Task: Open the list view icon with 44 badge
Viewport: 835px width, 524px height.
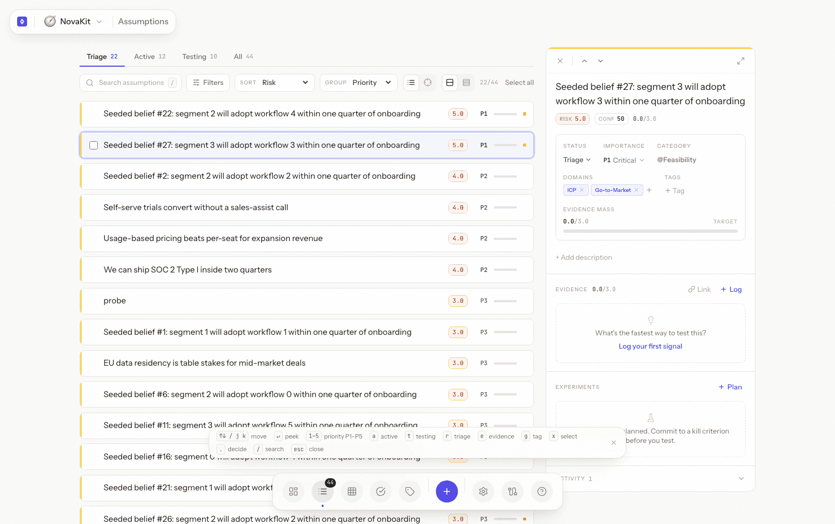Action: pos(323,491)
